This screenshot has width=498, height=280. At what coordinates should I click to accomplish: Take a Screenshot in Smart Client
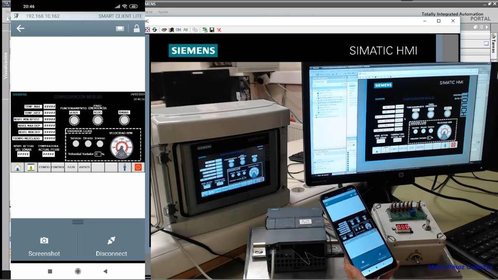(44, 247)
